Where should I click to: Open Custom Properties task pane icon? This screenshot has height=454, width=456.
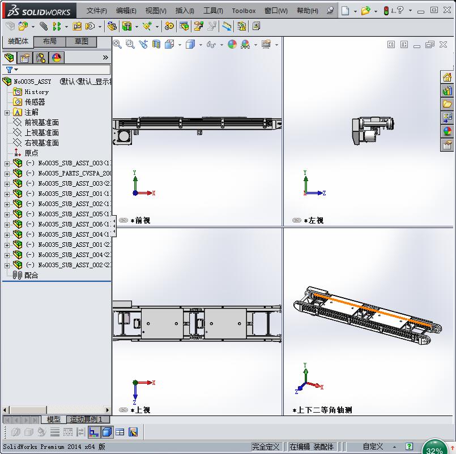pyautogui.click(x=447, y=144)
